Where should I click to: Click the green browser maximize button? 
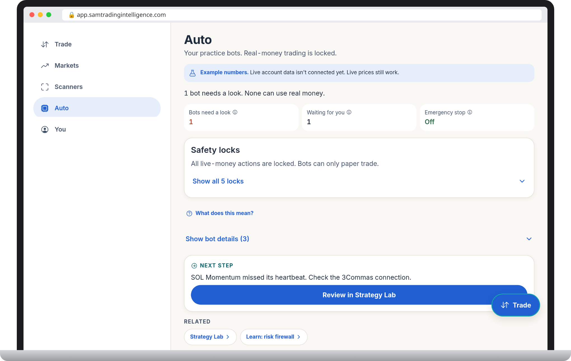coord(49,15)
